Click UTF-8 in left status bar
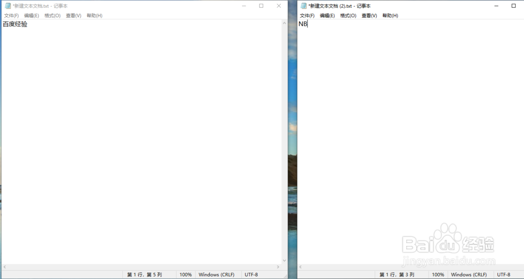 click(252, 275)
